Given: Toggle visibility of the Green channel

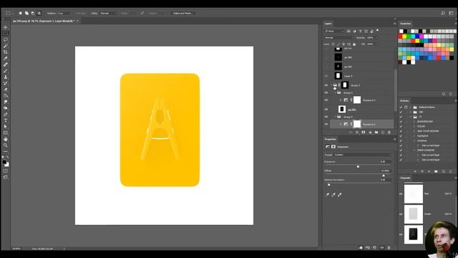Looking at the screenshot, I should pos(401,214).
